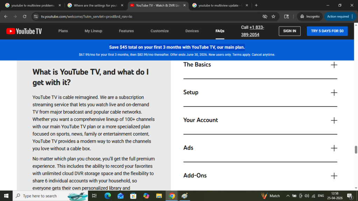This screenshot has width=358, height=201.
Task: Click TRY 5 DAYS FOR $0 button
Action: pyautogui.click(x=327, y=31)
